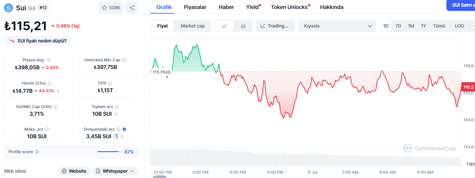Viewport: 475px width, 178px height.
Task: Select the 7D time range
Action: point(398,26)
